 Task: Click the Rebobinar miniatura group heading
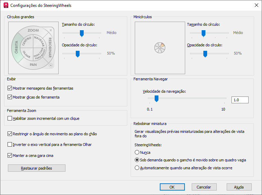click(x=150, y=124)
